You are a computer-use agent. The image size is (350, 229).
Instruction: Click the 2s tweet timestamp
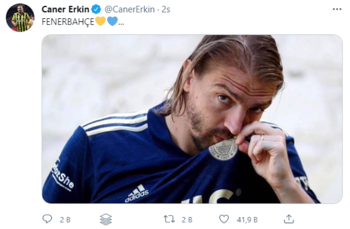click(x=166, y=10)
